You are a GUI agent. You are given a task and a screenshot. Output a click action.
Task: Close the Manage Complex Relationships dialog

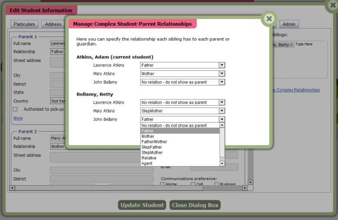click(x=269, y=19)
